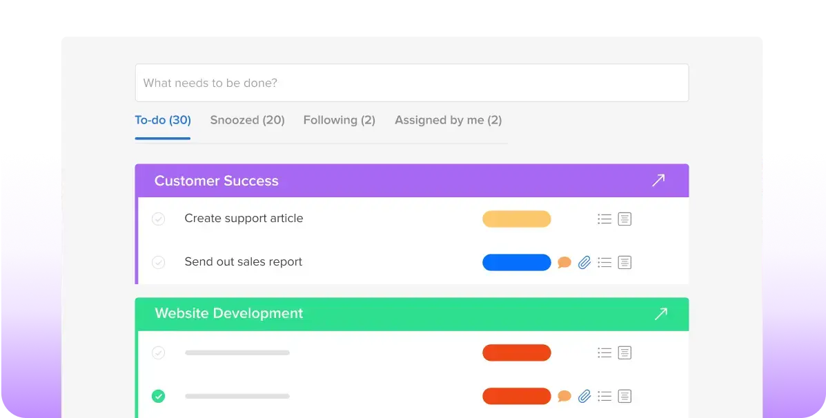826x418 pixels.
Task: Open the comment bubble in the Website Development list
Action: [x=564, y=396]
